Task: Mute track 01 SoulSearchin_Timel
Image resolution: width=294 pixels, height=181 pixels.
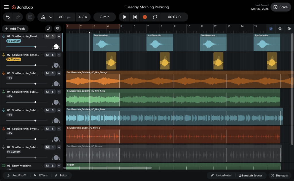Action: 47,36
